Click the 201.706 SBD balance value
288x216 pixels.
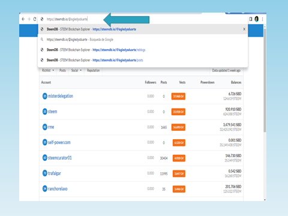tap(233, 187)
